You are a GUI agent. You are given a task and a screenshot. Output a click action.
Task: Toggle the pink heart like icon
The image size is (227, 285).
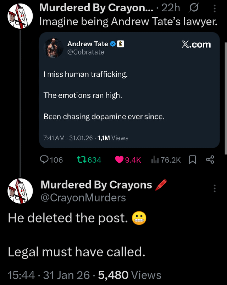point(120,160)
